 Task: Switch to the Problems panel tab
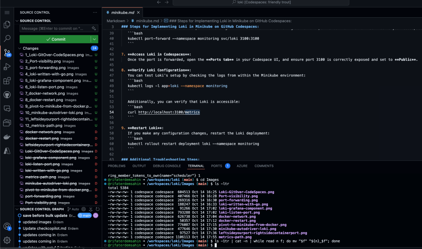click(117, 166)
